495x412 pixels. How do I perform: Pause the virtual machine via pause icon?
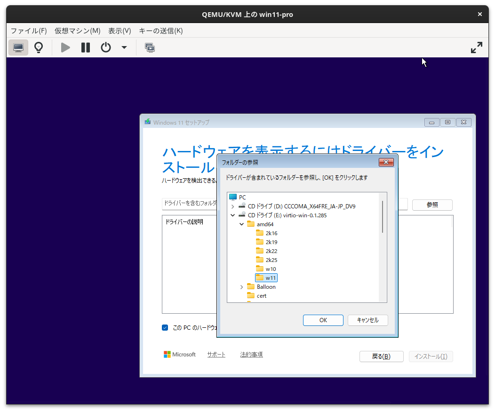click(85, 48)
